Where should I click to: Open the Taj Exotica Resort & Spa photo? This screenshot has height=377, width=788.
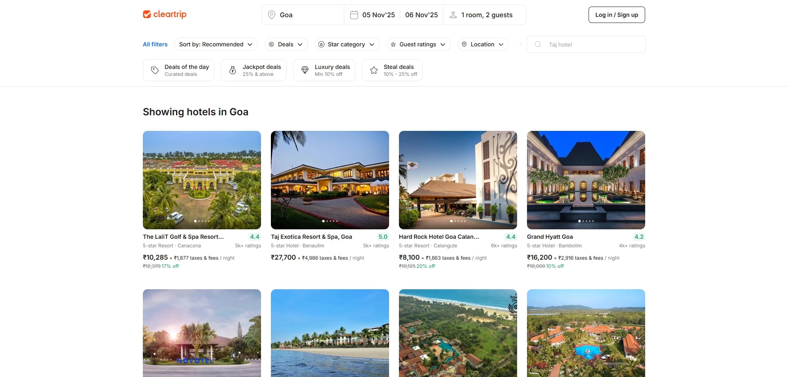[x=330, y=180]
